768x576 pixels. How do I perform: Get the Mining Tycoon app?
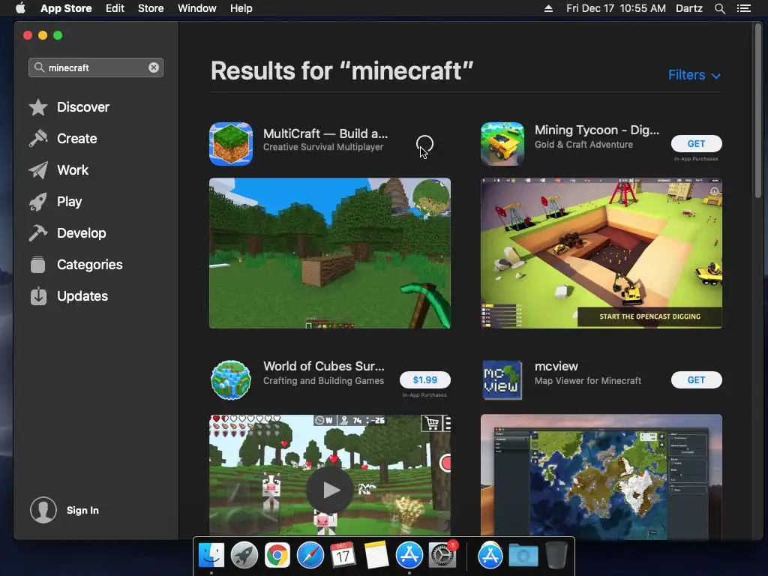pyautogui.click(x=696, y=143)
